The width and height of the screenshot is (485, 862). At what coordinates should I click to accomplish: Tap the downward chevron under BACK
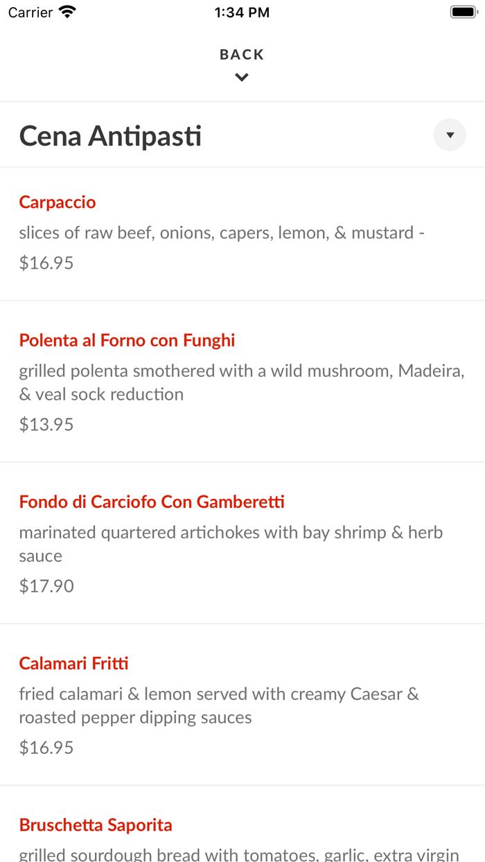(x=241, y=77)
